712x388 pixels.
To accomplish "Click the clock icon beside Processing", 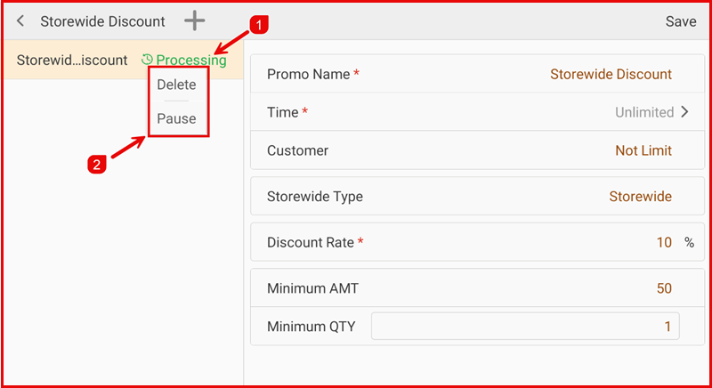I will [x=147, y=61].
